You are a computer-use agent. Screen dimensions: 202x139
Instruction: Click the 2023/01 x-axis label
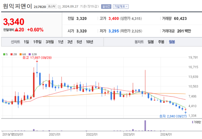click(x=129, y=135)
